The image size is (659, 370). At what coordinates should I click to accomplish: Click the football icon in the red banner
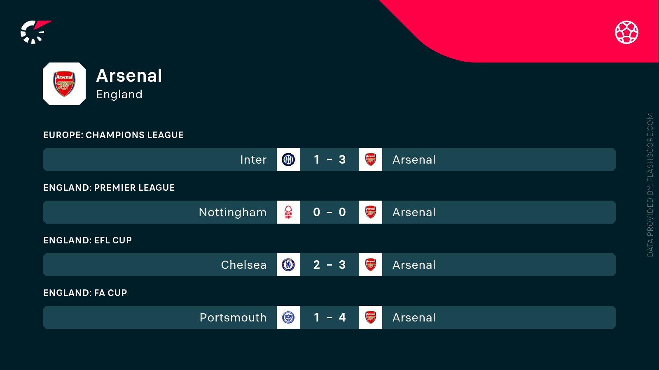tap(626, 32)
